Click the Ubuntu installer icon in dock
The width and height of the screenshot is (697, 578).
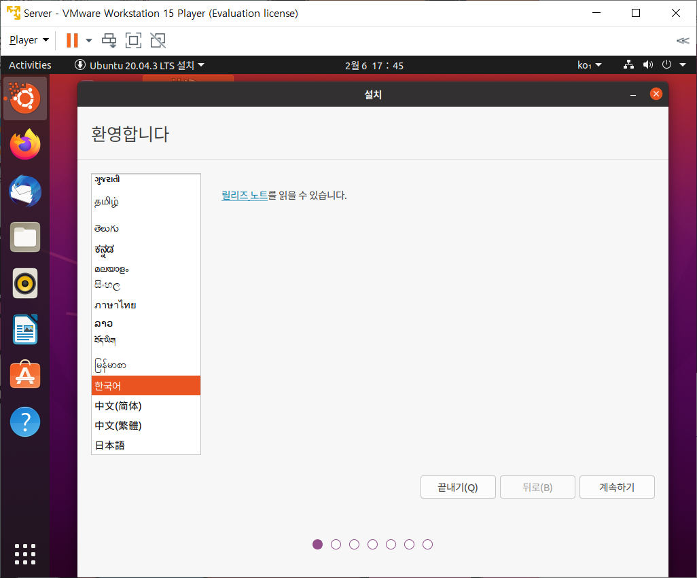25,98
